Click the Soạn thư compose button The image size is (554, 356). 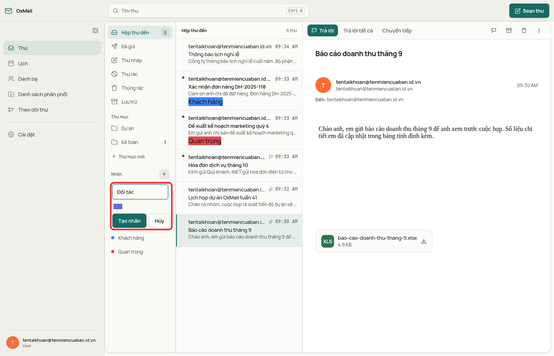(x=529, y=11)
